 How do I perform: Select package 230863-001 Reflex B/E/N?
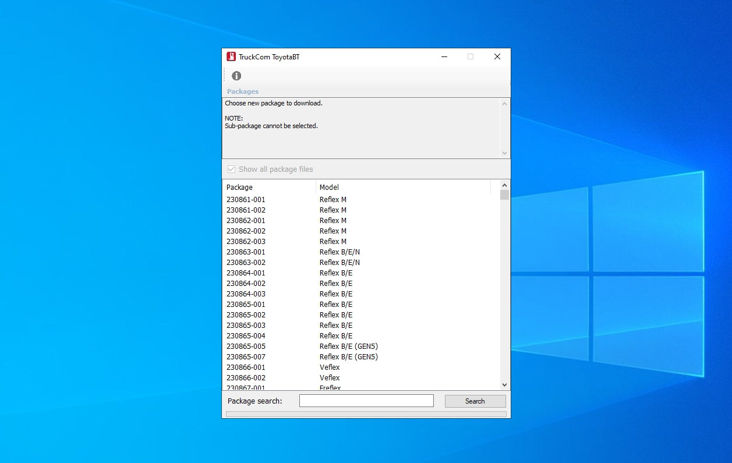pyautogui.click(x=246, y=252)
